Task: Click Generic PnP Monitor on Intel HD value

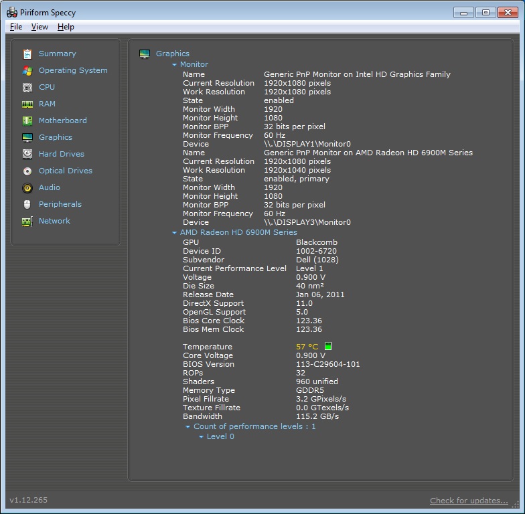Action: pos(357,74)
